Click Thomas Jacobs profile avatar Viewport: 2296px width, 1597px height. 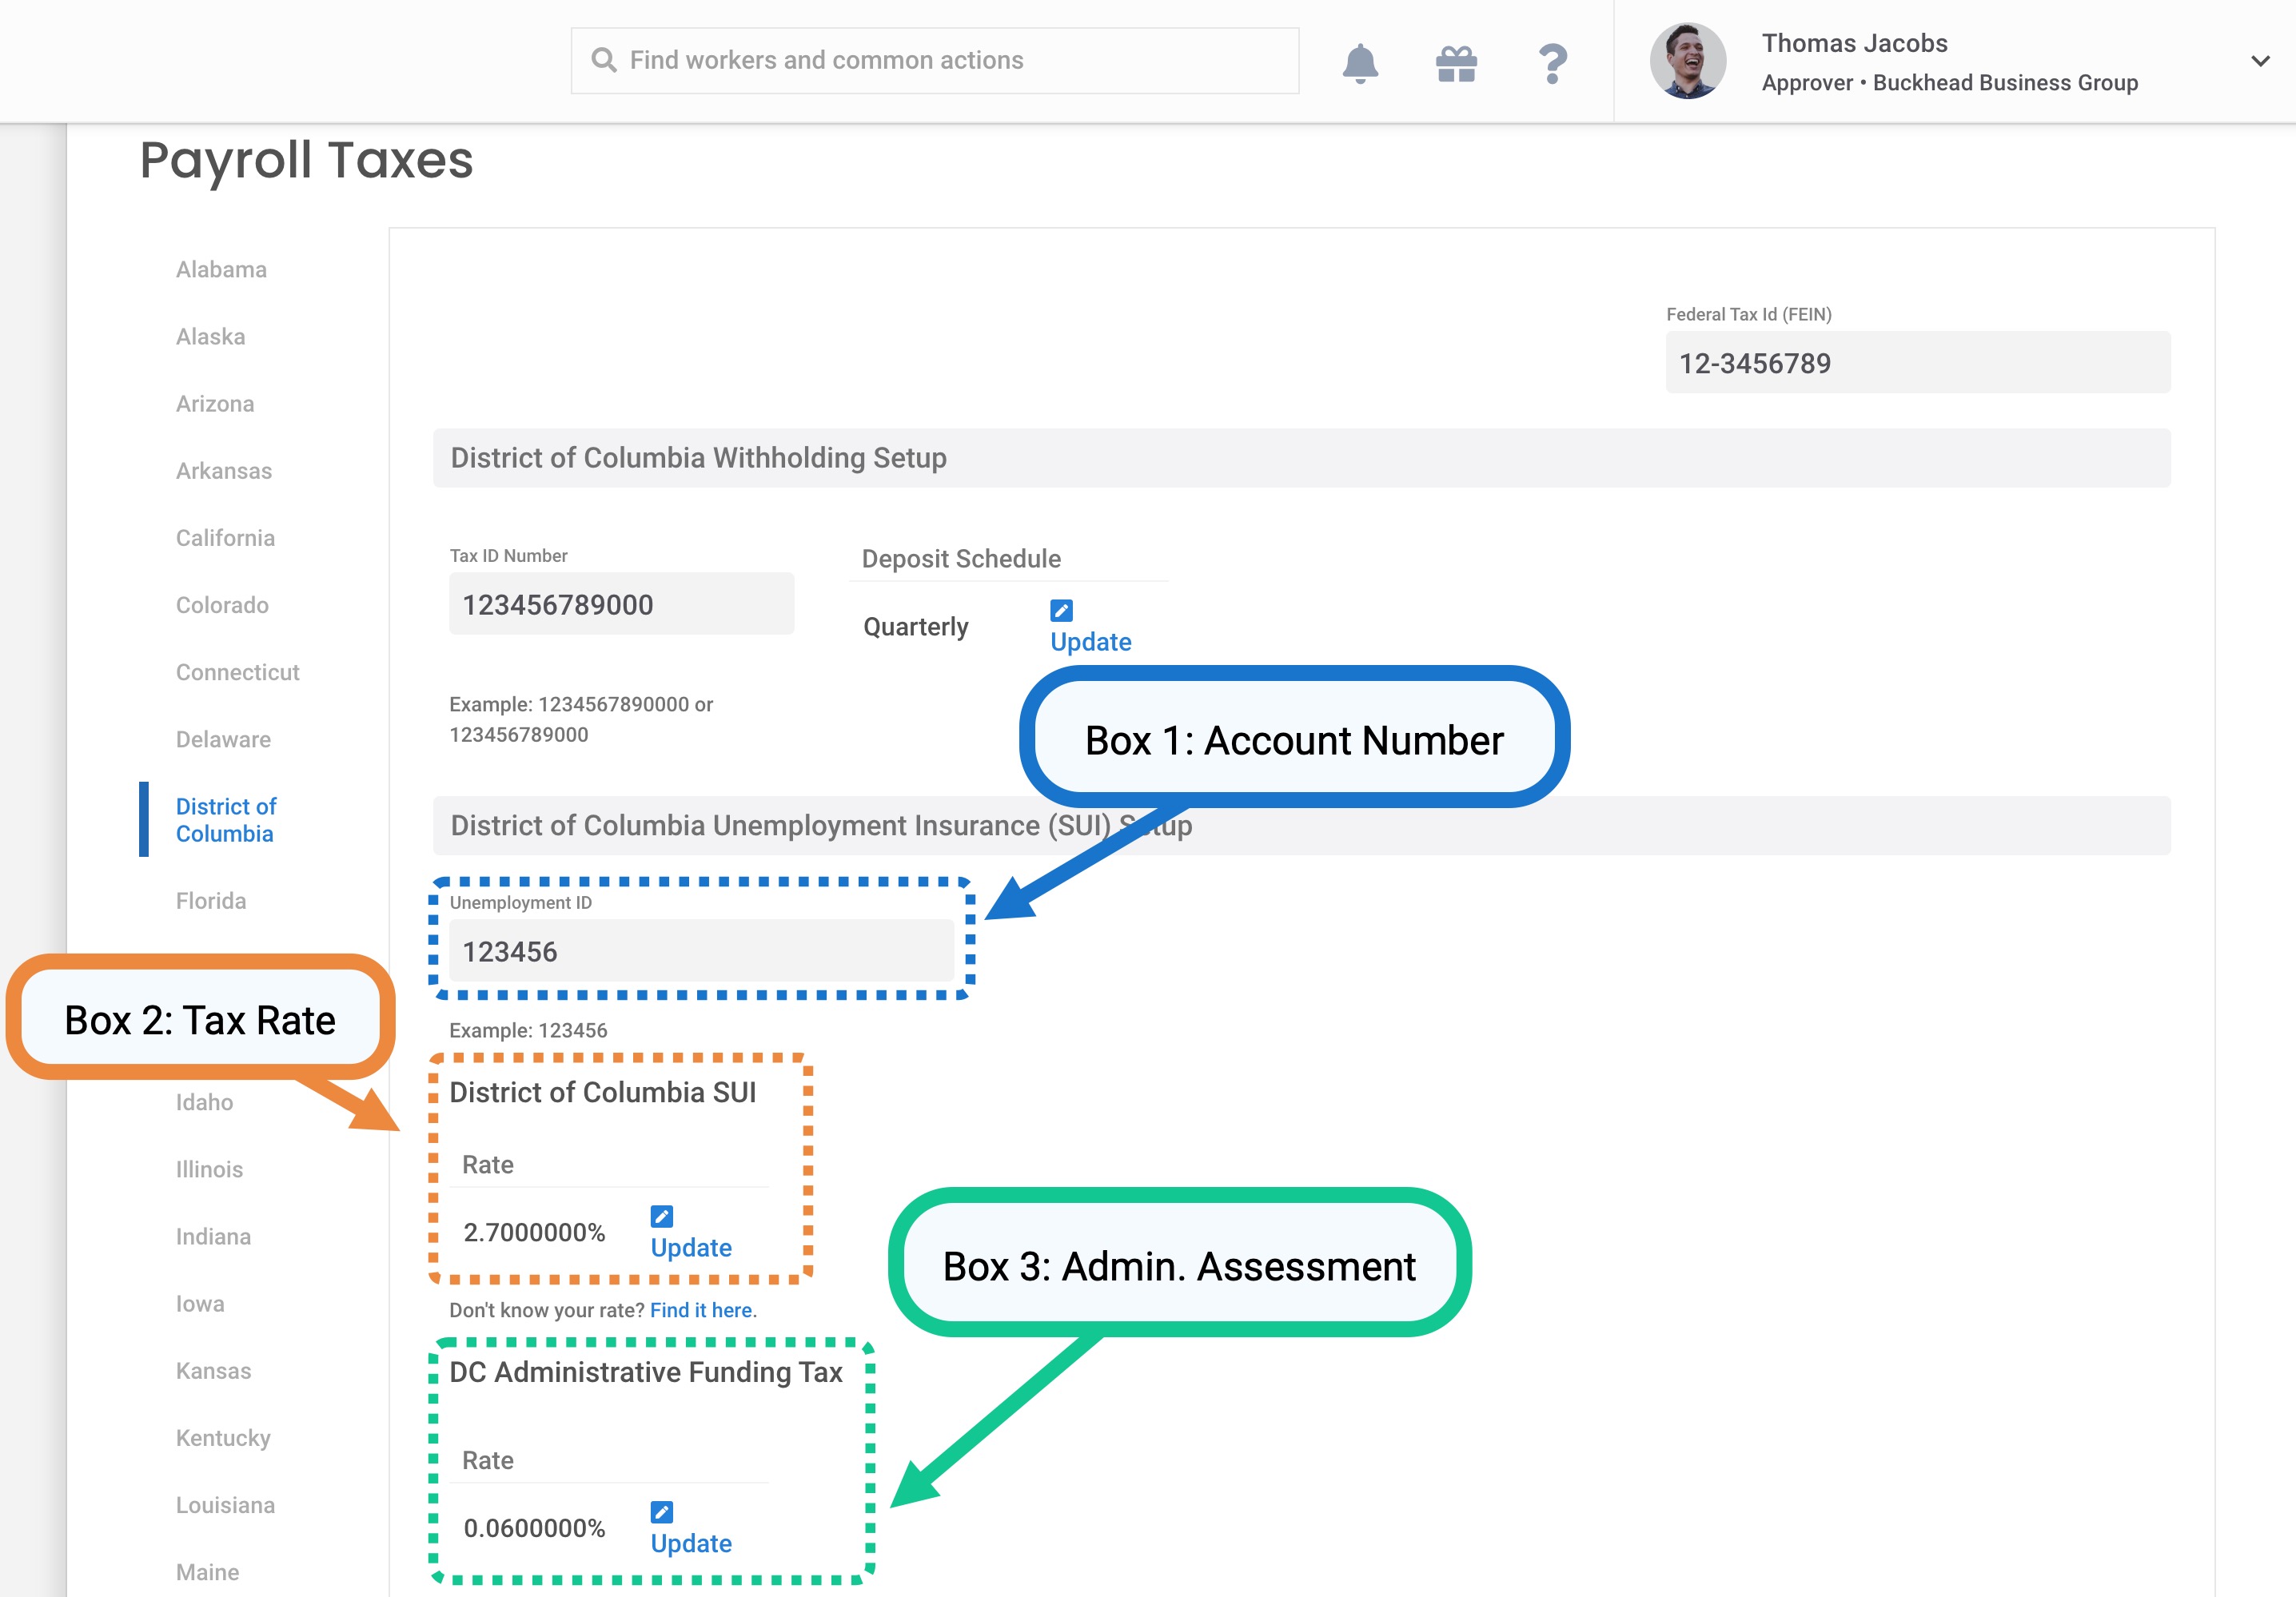pyautogui.click(x=1686, y=61)
